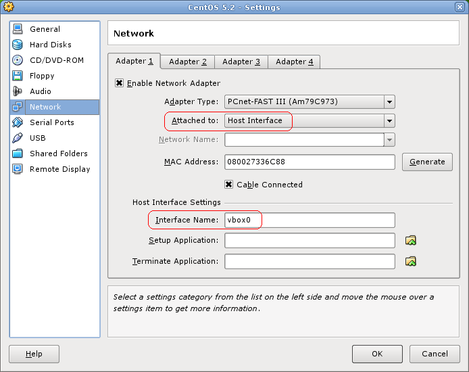Click the Interface Name text field
The height and width of the screenshot is (372, 469).
click(310, 220)
